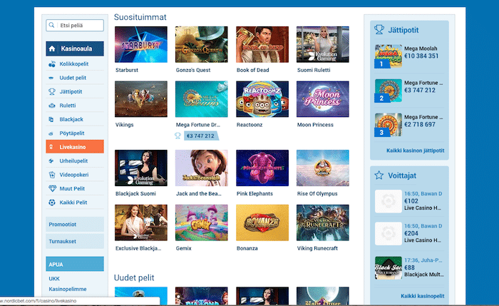Click the Livekasino sidebar icon
Screen dimensions: 499x306
pyautogui.click(x=51, y=147)
